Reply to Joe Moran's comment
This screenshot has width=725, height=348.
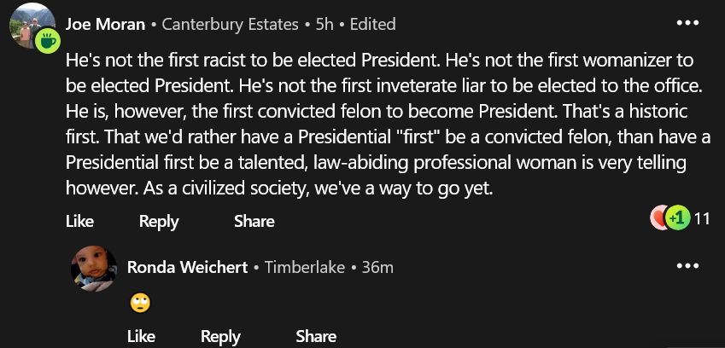coord(159,221)
